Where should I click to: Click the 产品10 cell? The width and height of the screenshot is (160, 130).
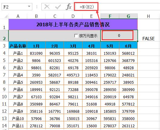[18, 118]
